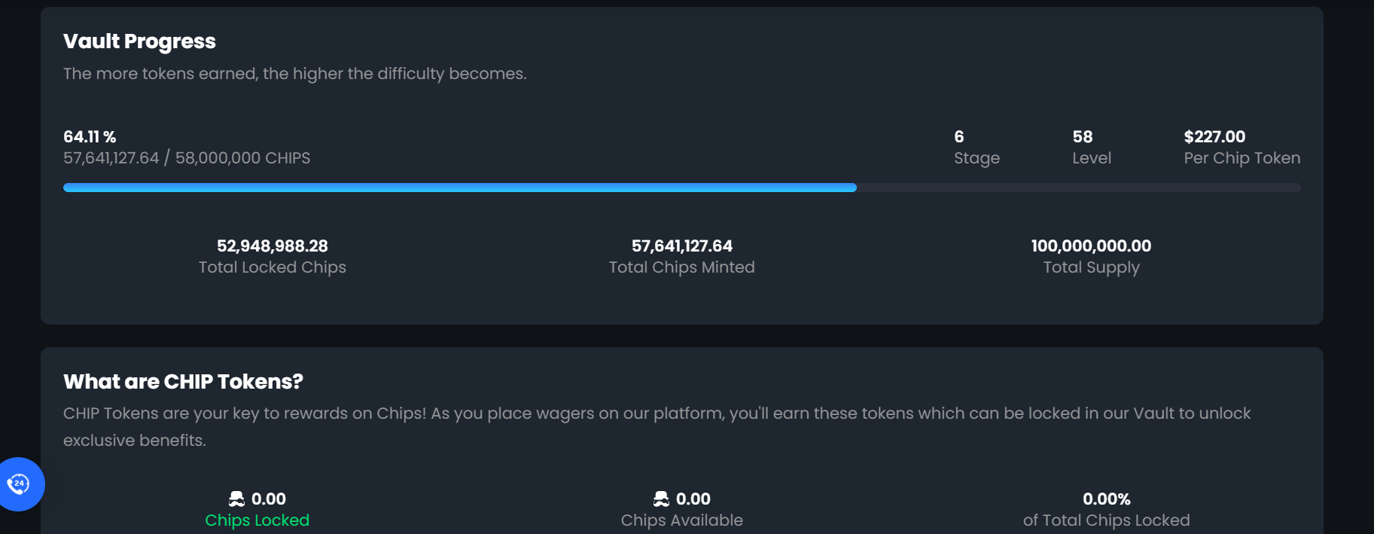Image resolution: width=1374 pixels, height=534 pixels.
Task: Select the Vault Progress heading
Action: pos(139,41)
